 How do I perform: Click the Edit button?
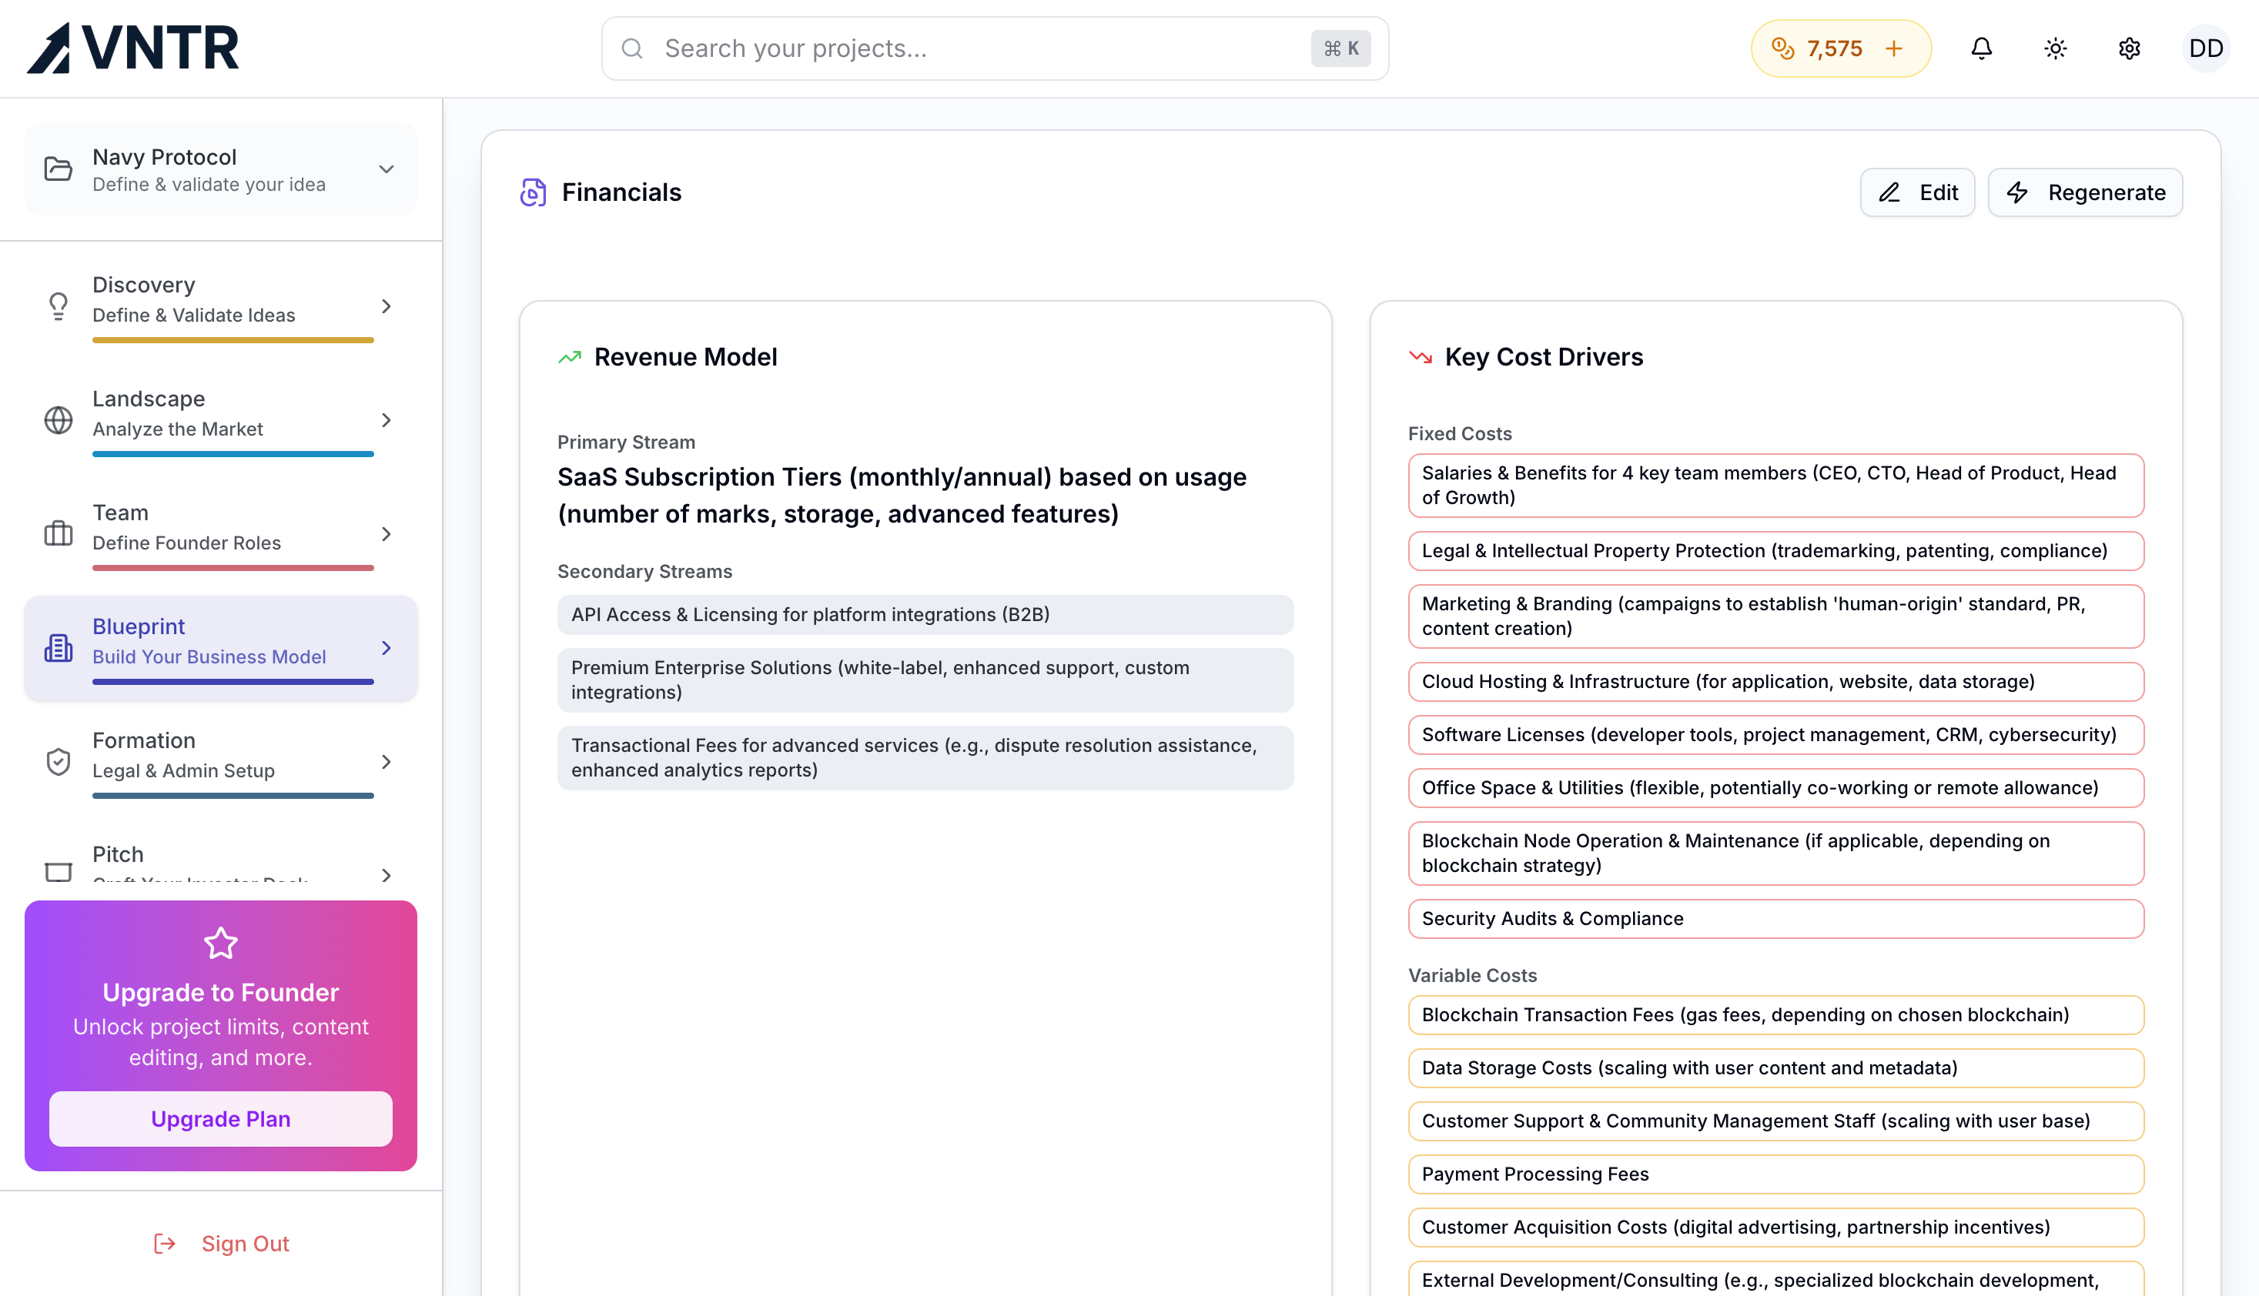pos(1917,192)
